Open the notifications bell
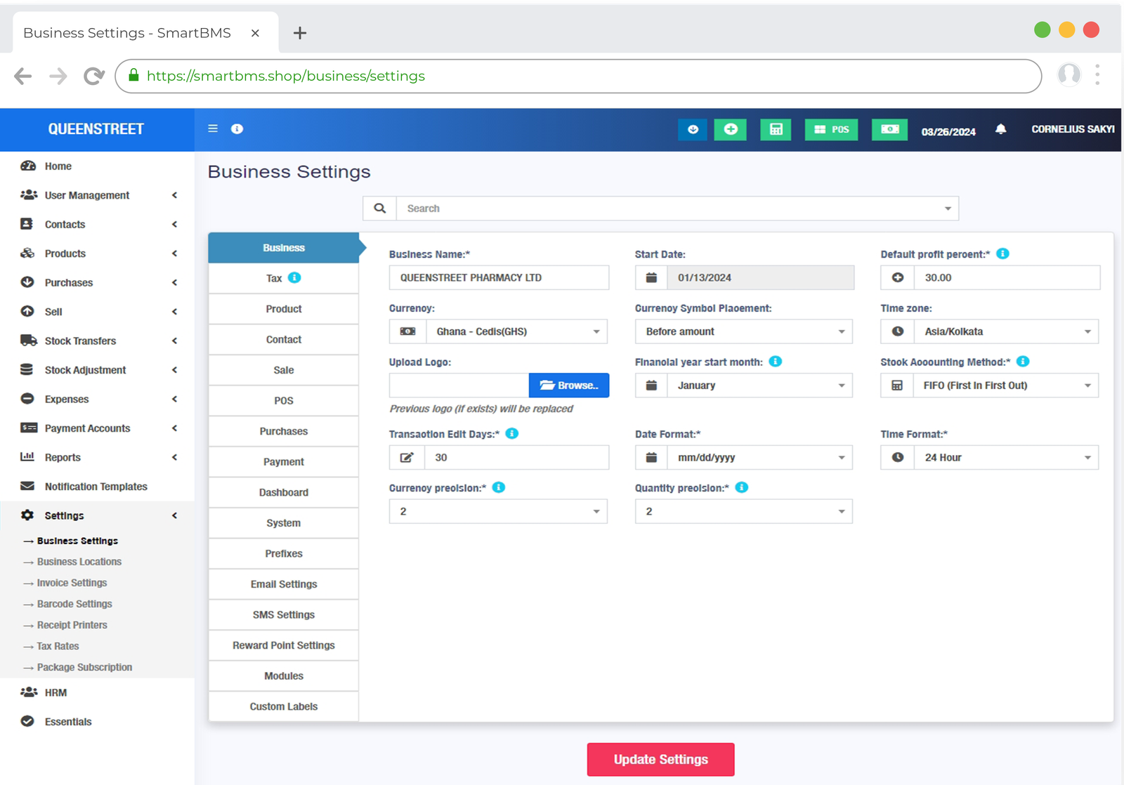Screen dimensions: 1124x785 pos(1000,129)
